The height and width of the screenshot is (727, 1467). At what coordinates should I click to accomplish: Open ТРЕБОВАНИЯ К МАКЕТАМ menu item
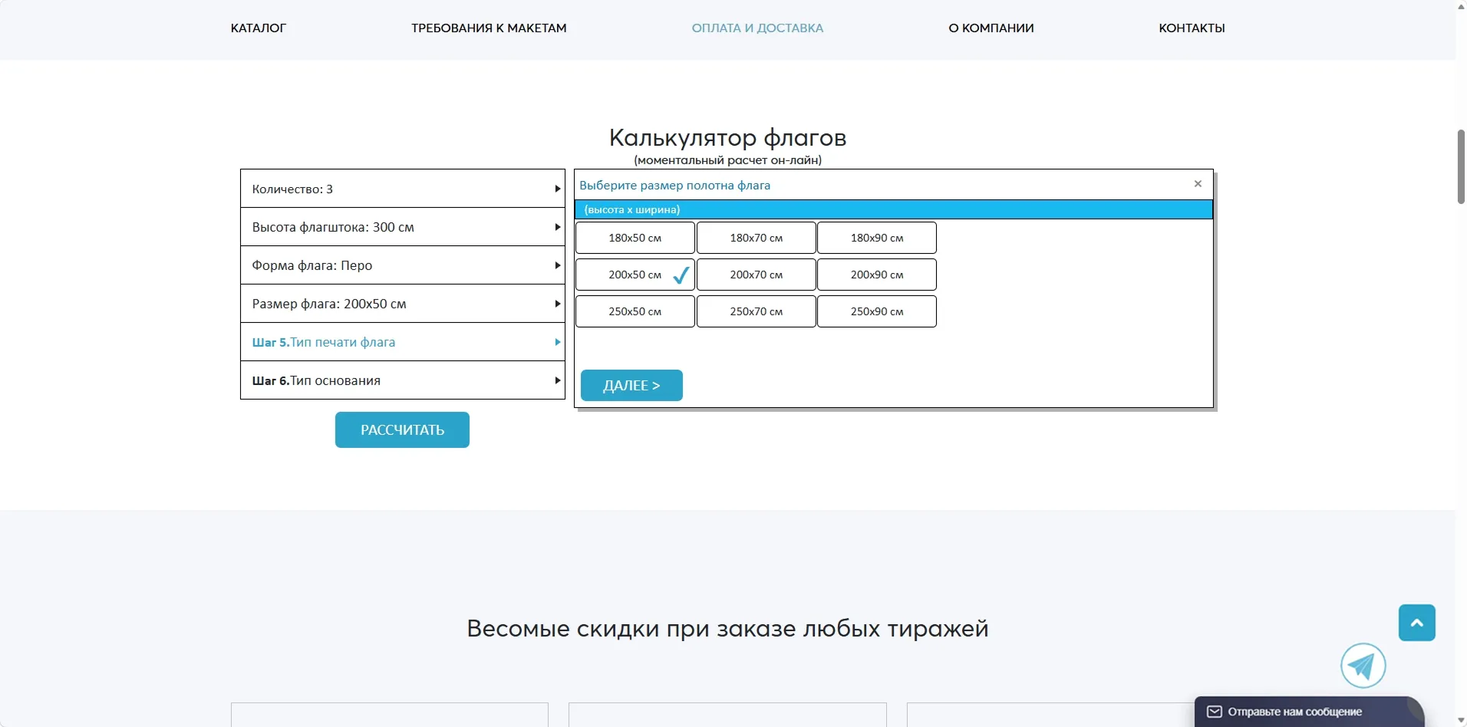tap(489, 28)
